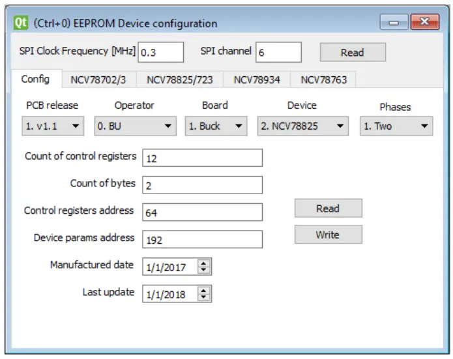This screenshot has width=453, height=359.
Task: Click the Count of bytes field
Action: click(202, 185)
